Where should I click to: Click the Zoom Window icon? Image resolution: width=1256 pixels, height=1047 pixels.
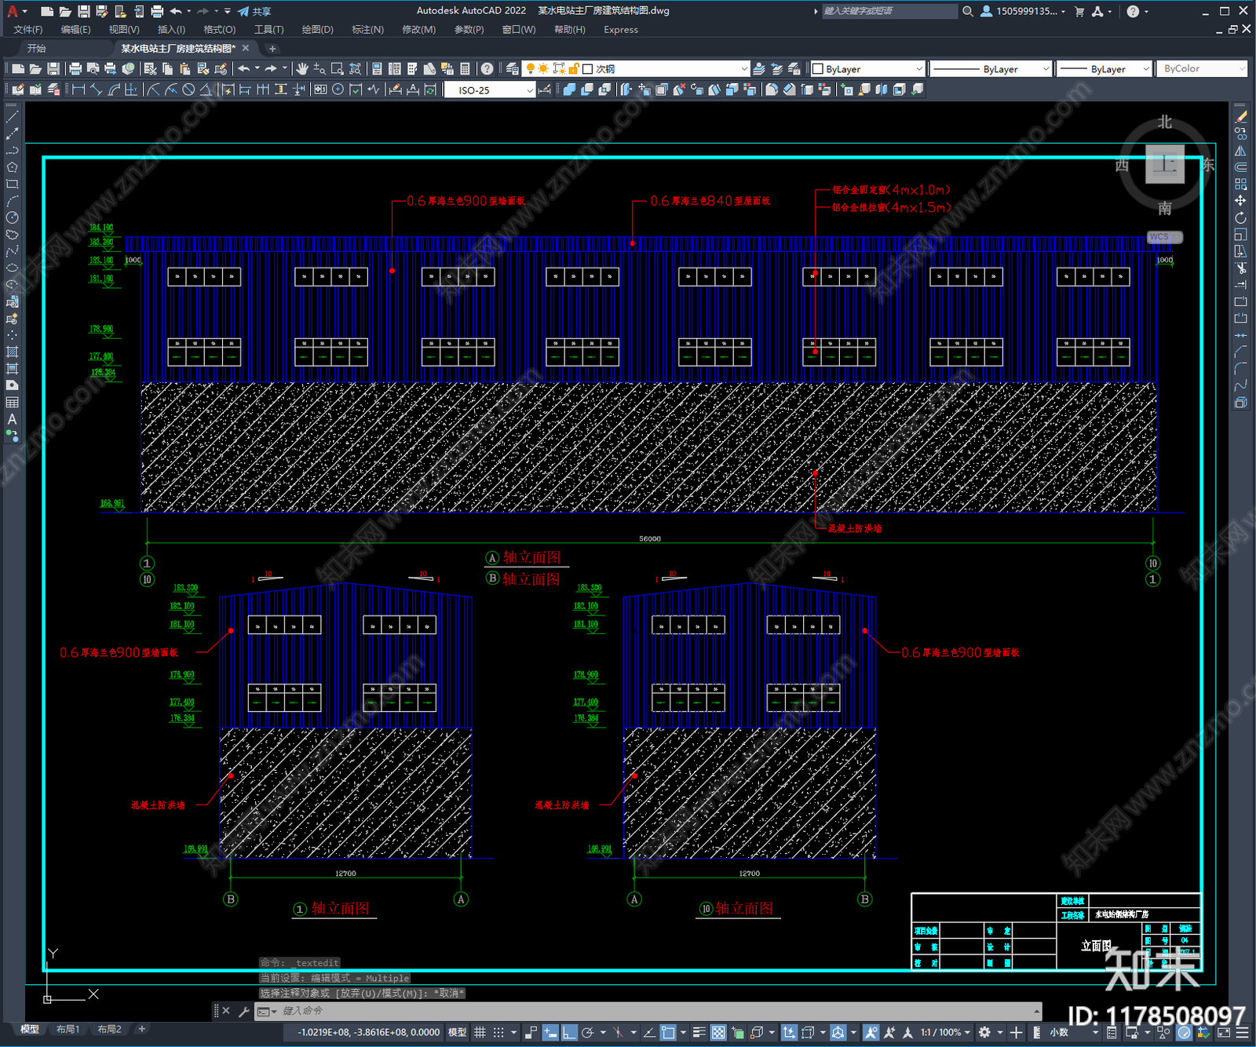point(338,69)
